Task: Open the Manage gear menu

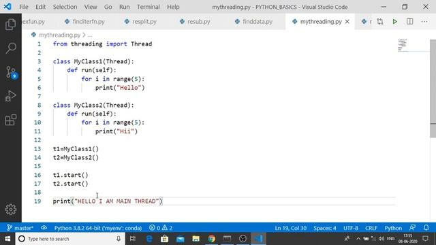Action: pyautogui.click(x=11, y=210)
